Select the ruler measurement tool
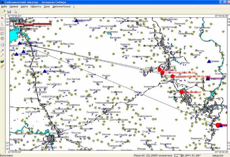This screenshot has height=157, width=230. click(2, 66)
